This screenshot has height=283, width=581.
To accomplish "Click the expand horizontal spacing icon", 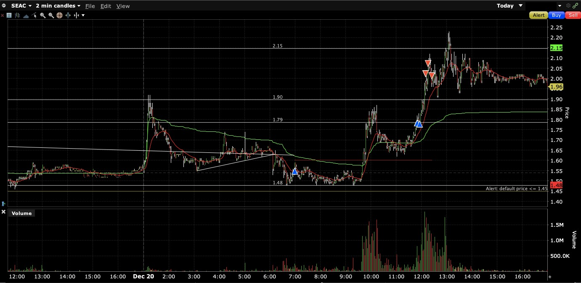I will tap(68, 15).
